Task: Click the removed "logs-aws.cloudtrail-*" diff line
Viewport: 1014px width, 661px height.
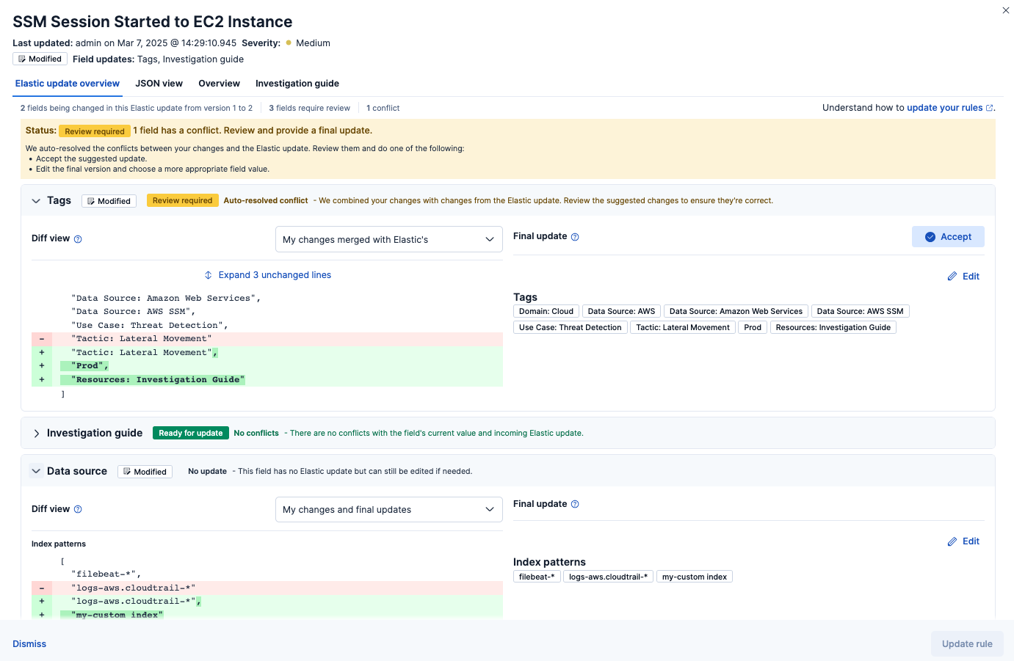Action: point(267,588)
